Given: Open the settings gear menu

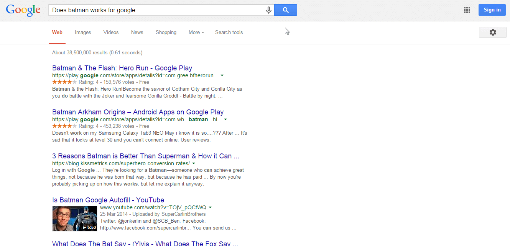Looking at the screenshot, I should (x=493, y=33).
